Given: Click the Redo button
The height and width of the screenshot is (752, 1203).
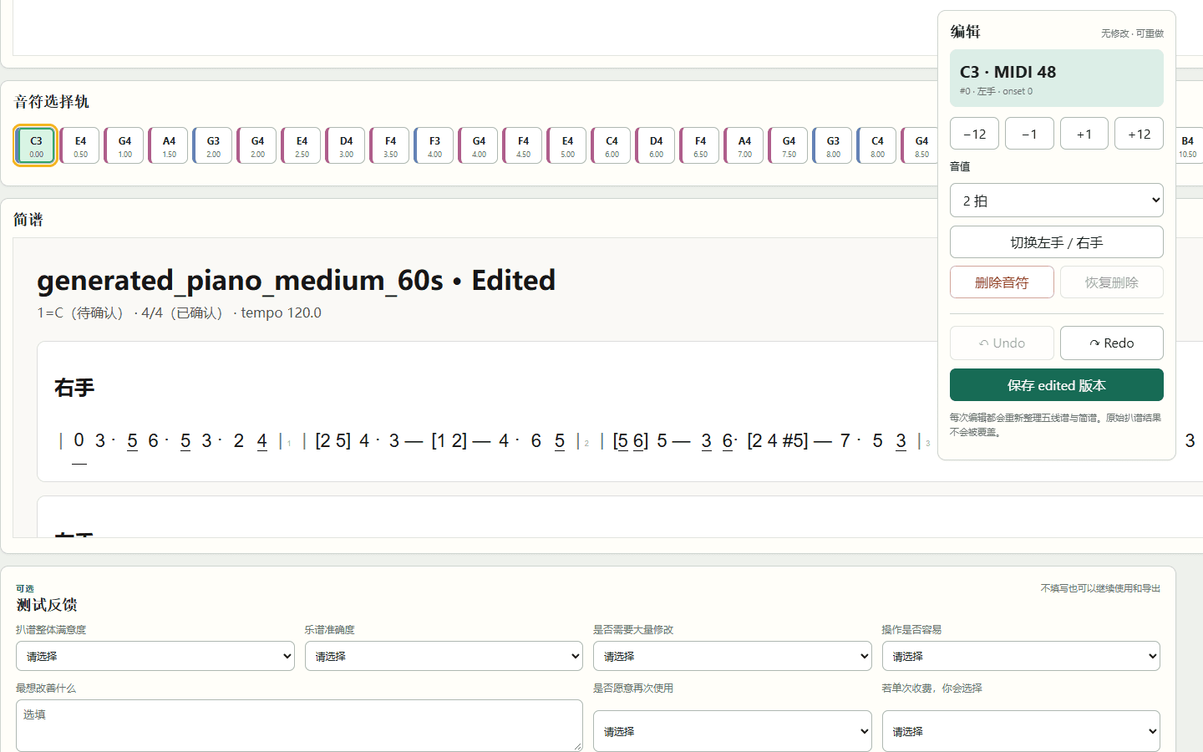Looking at the screenshot, I should click(1112, 343).
